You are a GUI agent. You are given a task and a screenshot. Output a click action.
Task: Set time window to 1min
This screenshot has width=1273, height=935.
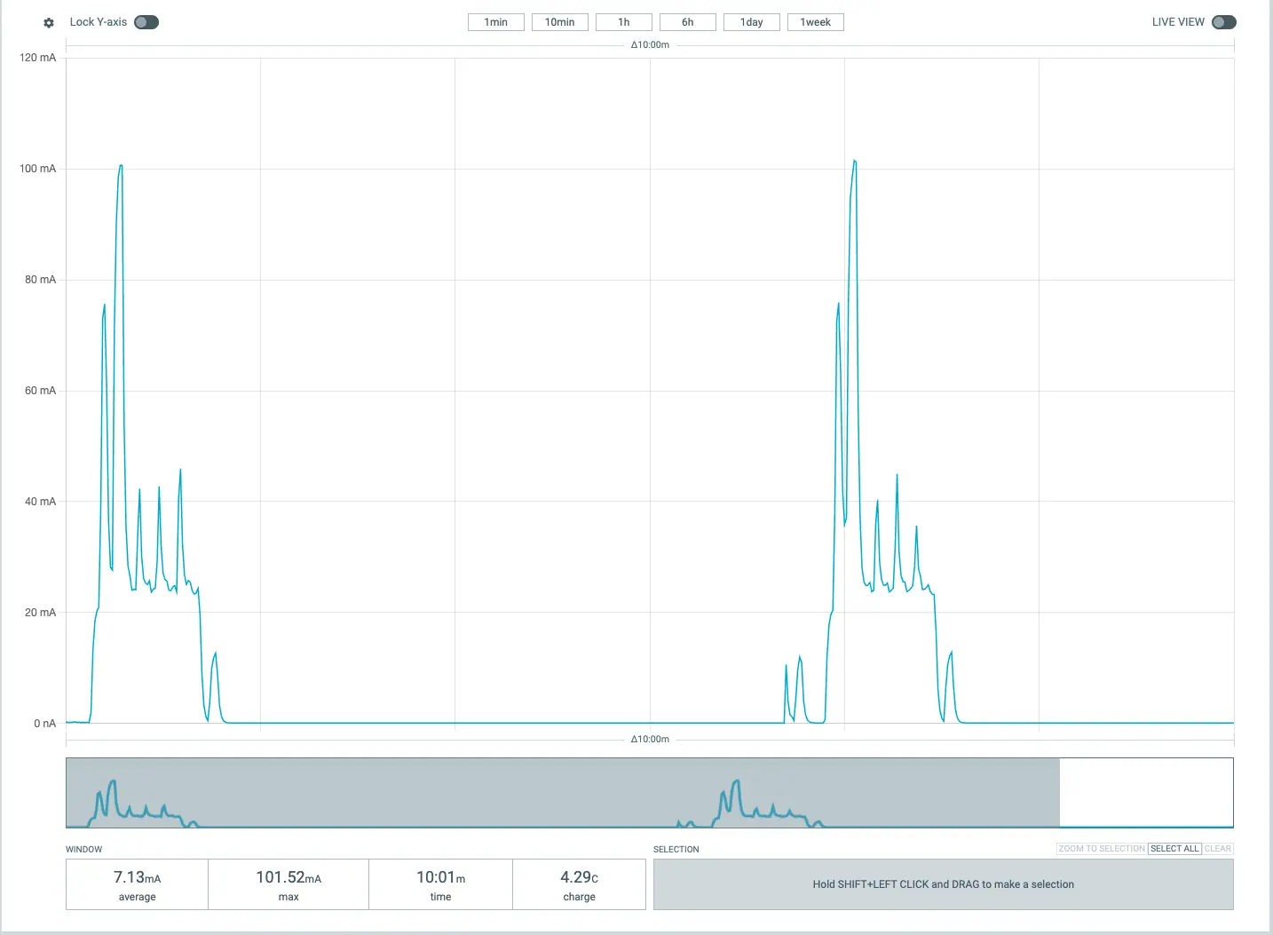495,22
